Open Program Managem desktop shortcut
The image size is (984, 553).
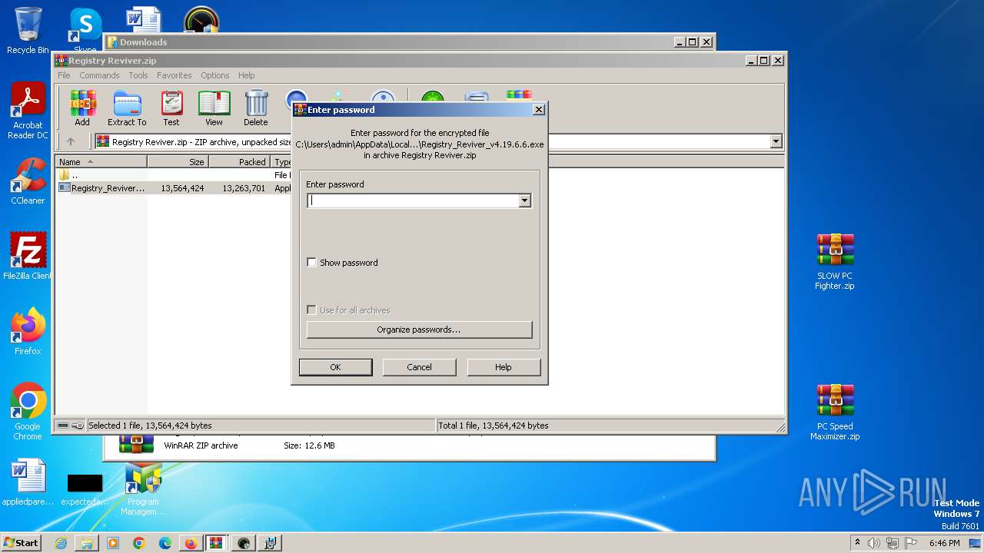143,488
